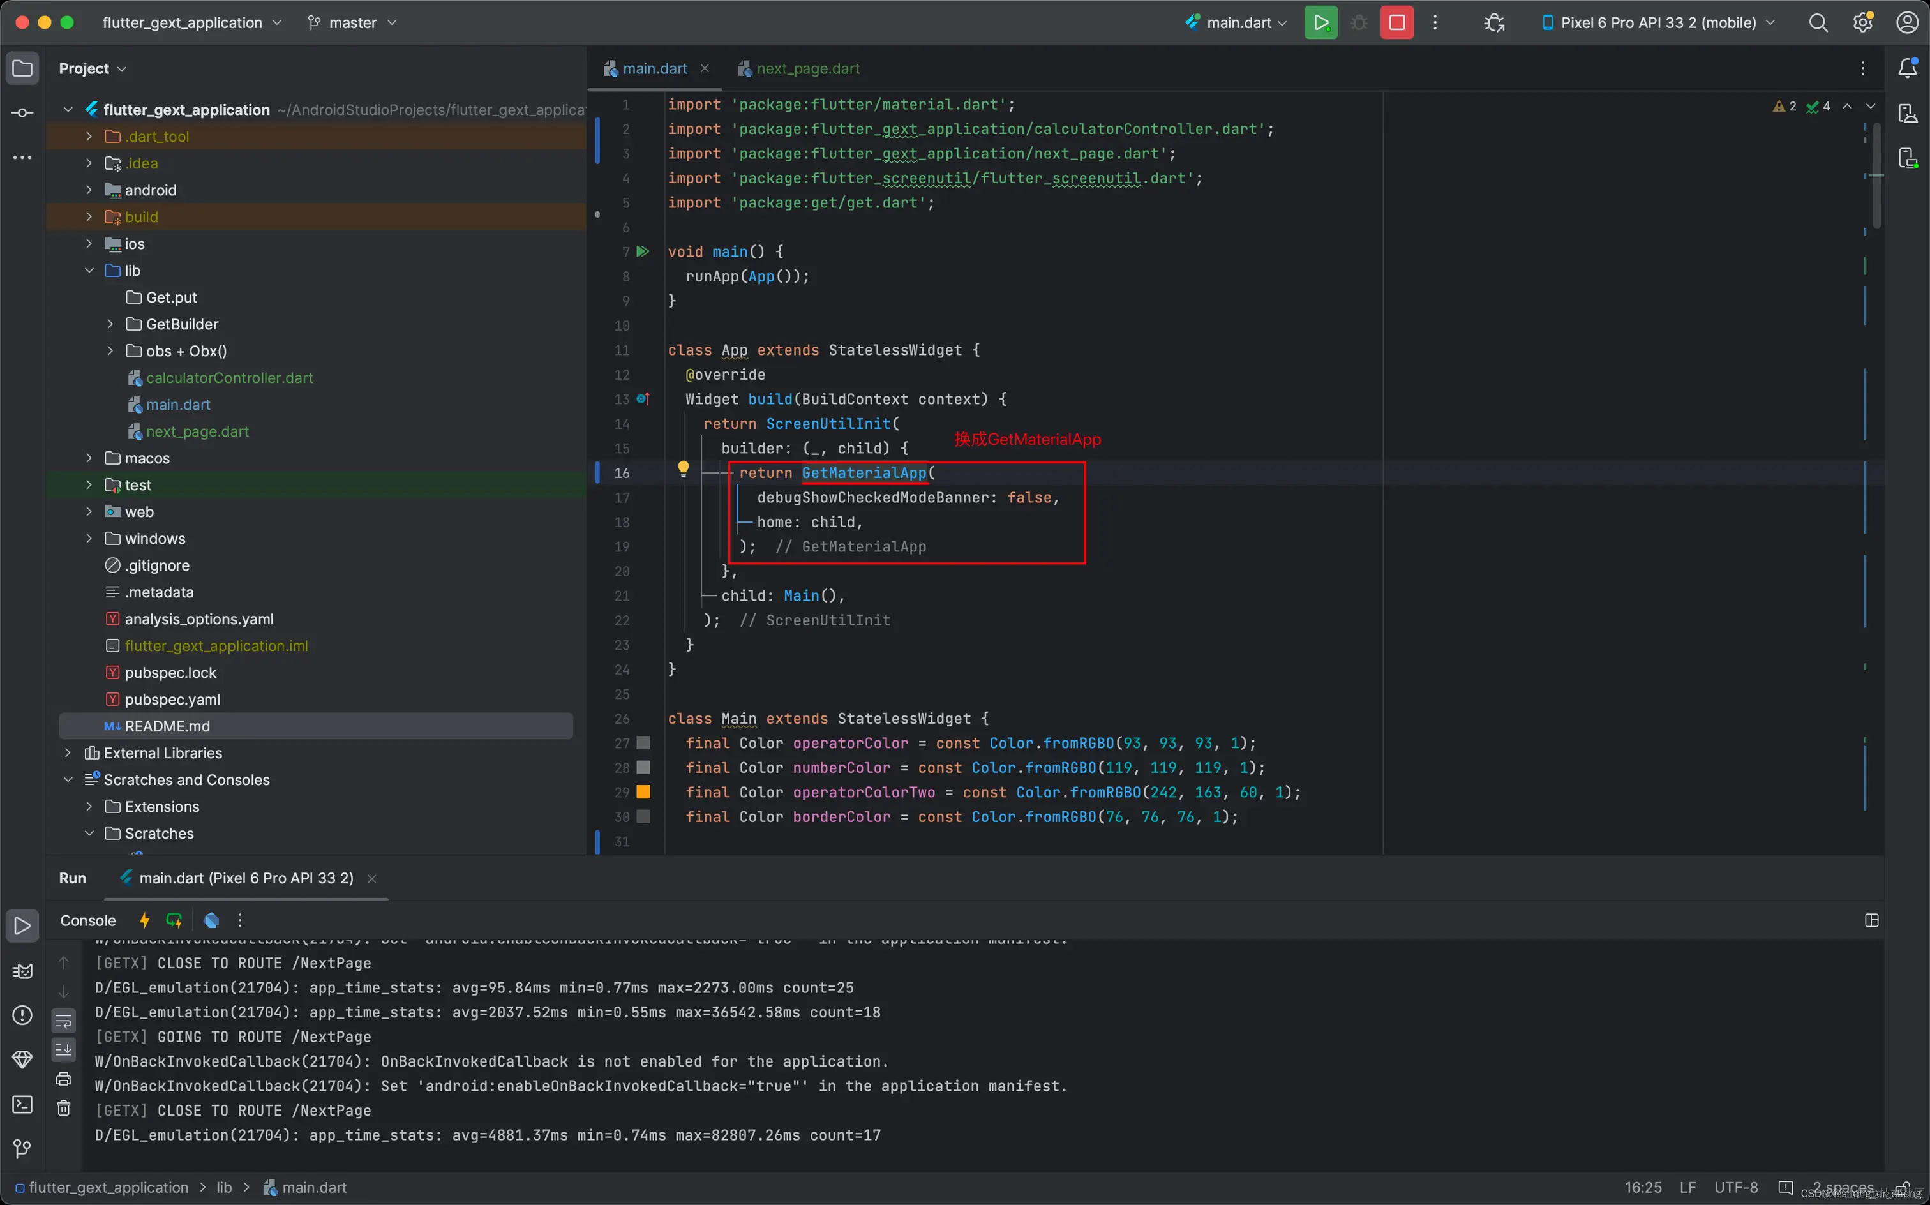Open the device selector Pixel 6 Pro dropdown
The image size is (1930, 1205).
coord(1657,22)
